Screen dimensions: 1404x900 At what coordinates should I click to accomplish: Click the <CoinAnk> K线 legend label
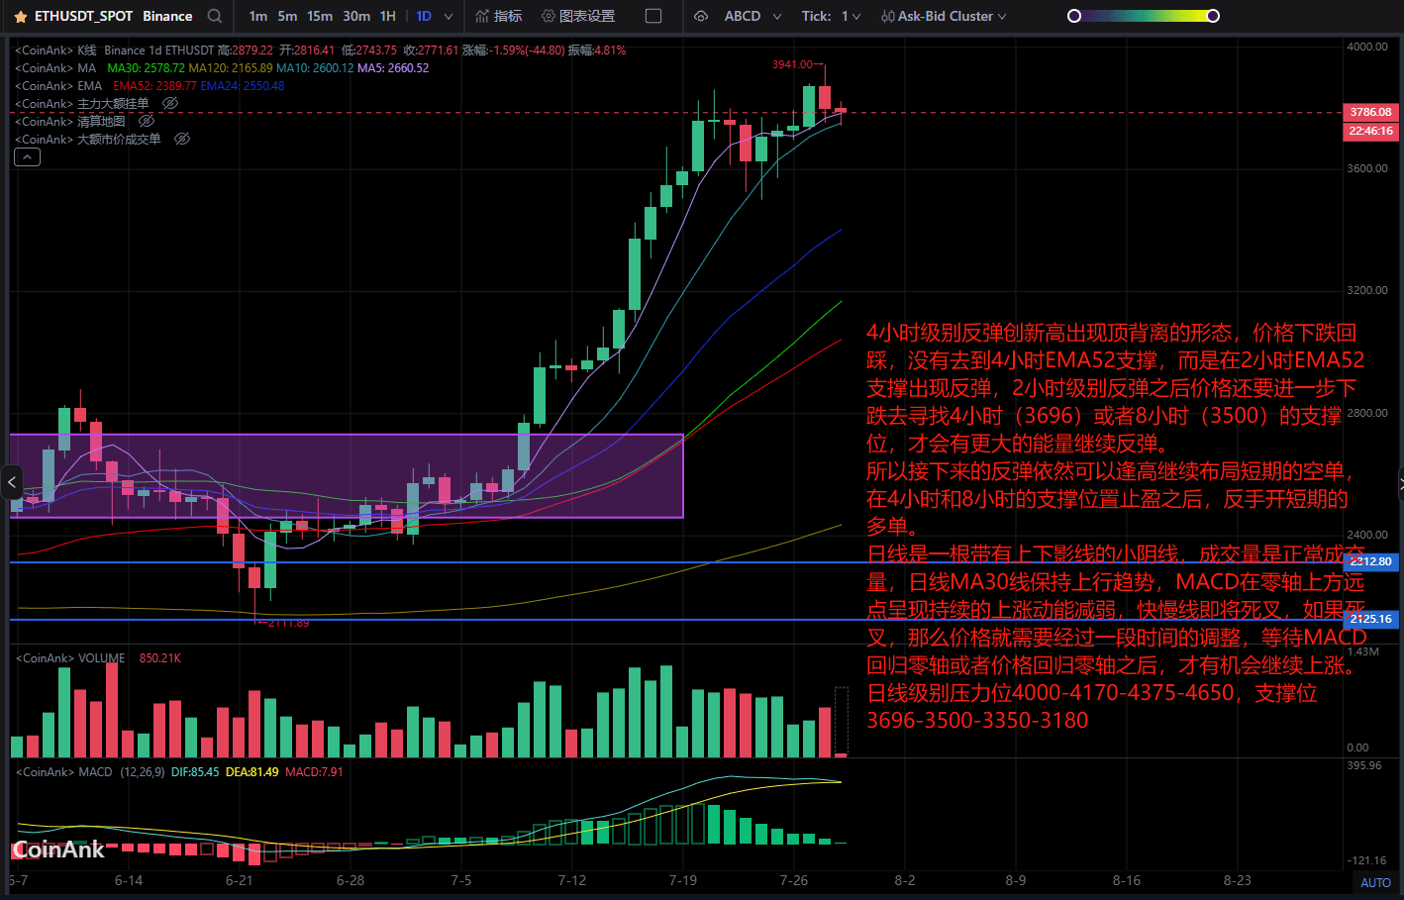55,50
